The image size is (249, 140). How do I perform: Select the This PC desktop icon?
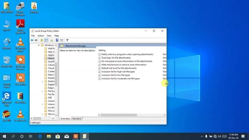pyautogui.click(x=7, y=25)
